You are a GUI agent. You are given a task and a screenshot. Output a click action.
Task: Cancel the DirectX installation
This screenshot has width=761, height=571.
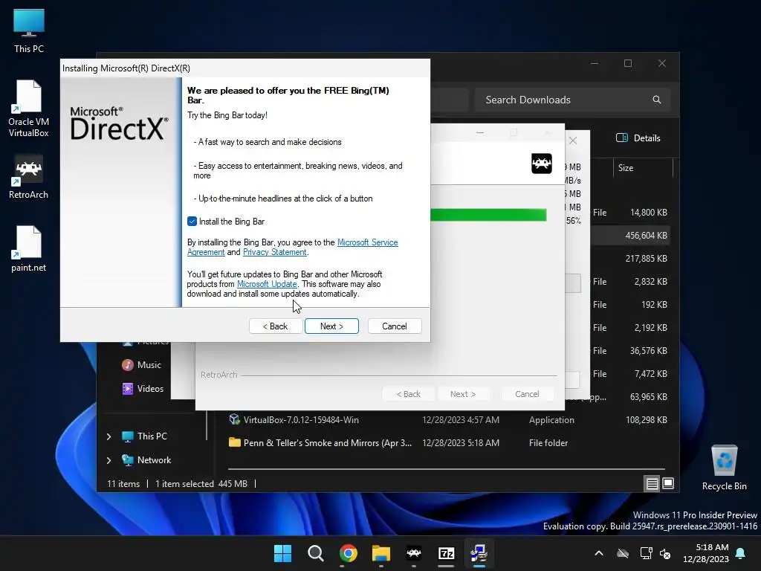[394, 326]
